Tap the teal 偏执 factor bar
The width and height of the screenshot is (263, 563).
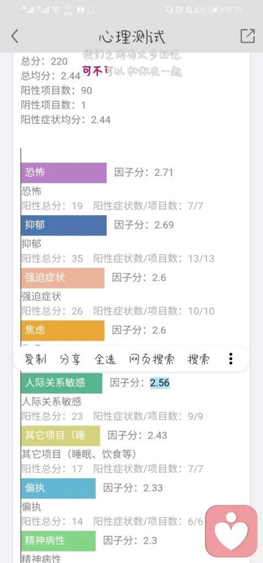[58, 488]
